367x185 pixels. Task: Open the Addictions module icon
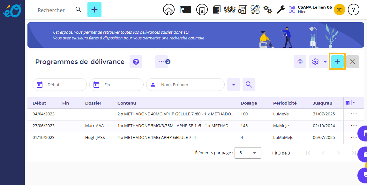229,10
